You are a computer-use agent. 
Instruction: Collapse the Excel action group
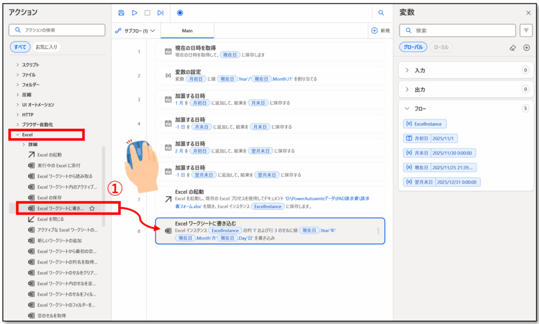[x=17, y=135]
